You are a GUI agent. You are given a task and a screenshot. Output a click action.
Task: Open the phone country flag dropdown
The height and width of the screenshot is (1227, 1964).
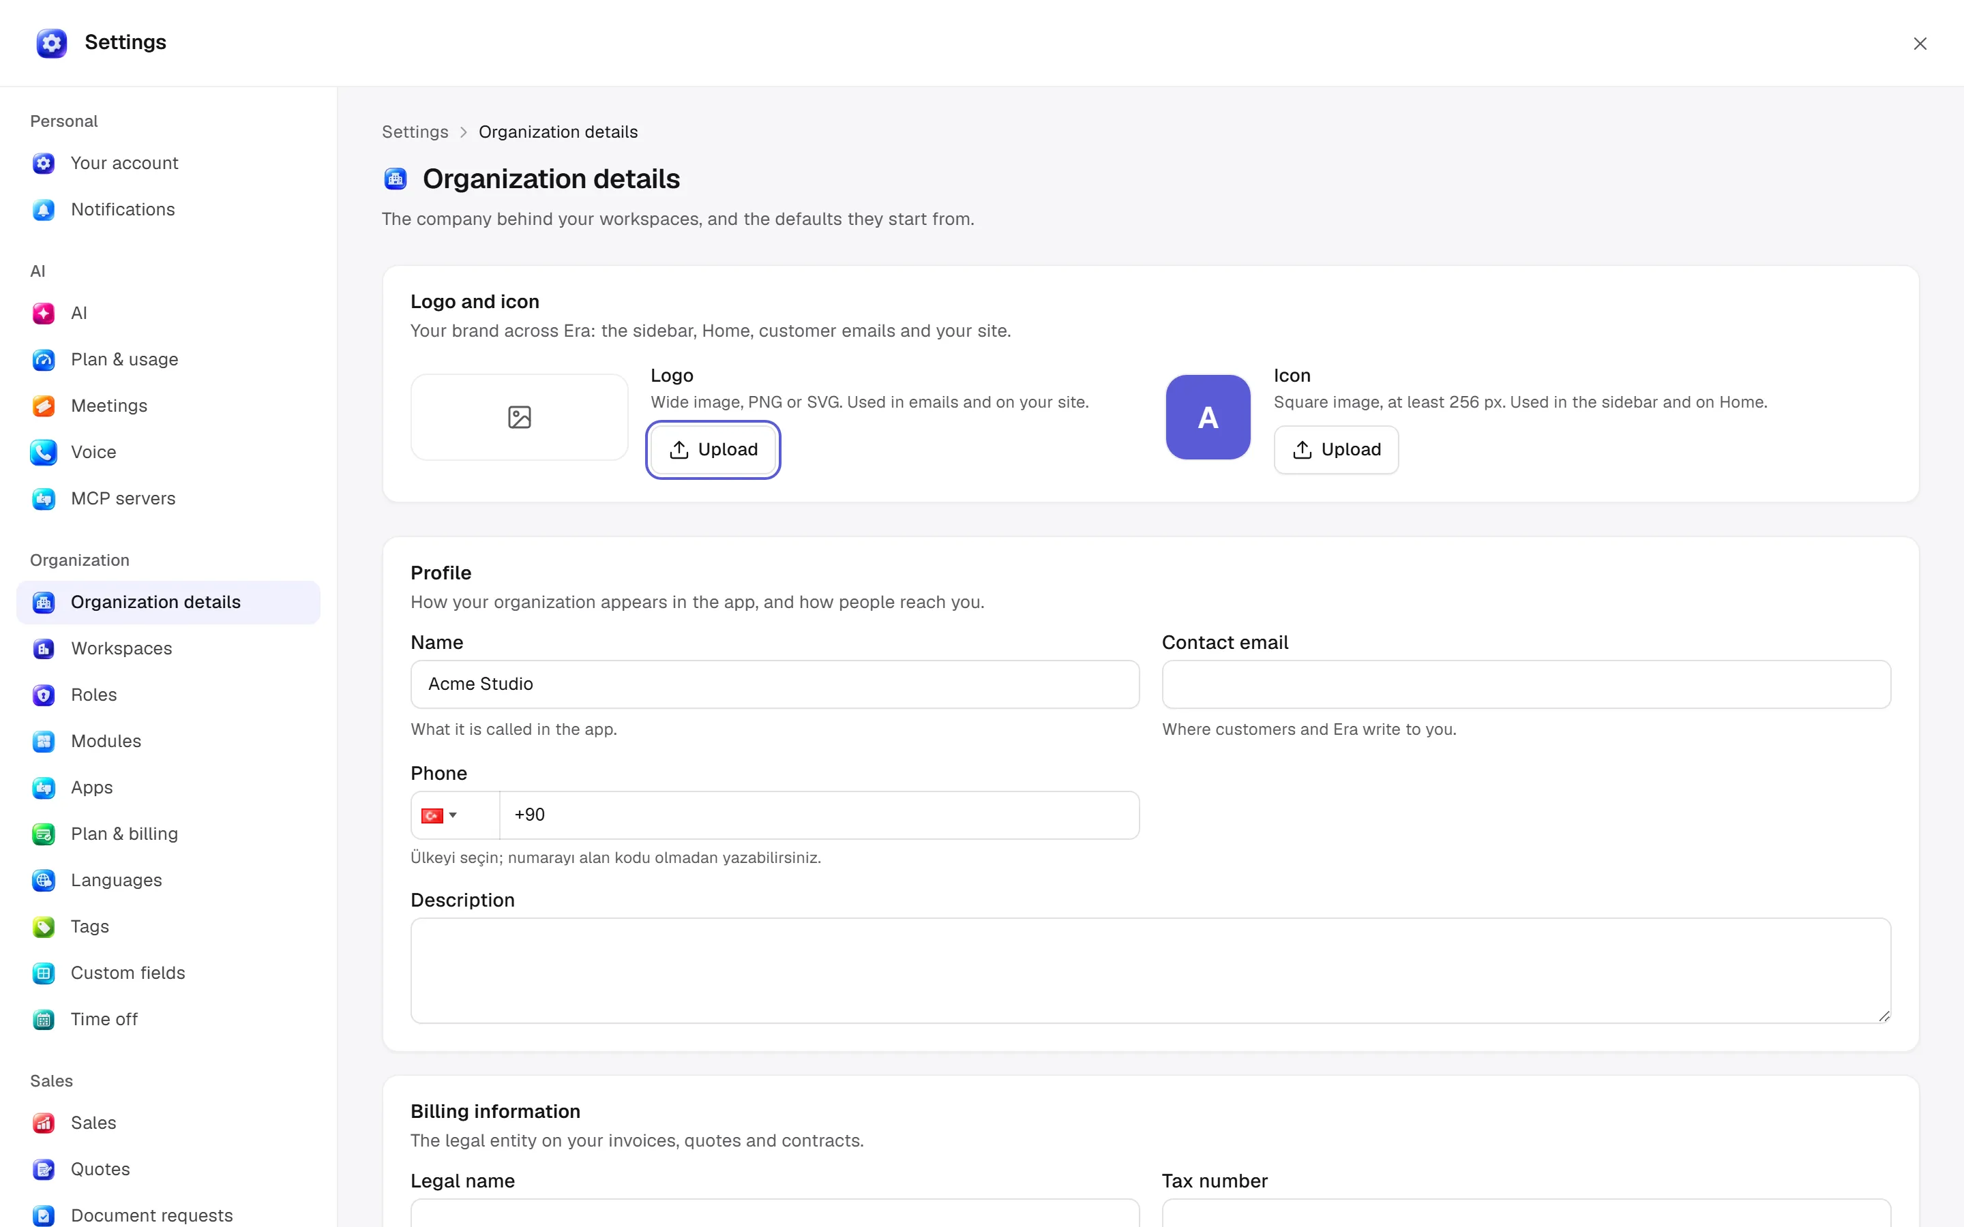click(456, 815)
